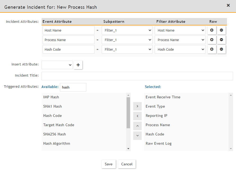
Task: Expand the Insert Attribute dropdown
Action: pos(57,65)
